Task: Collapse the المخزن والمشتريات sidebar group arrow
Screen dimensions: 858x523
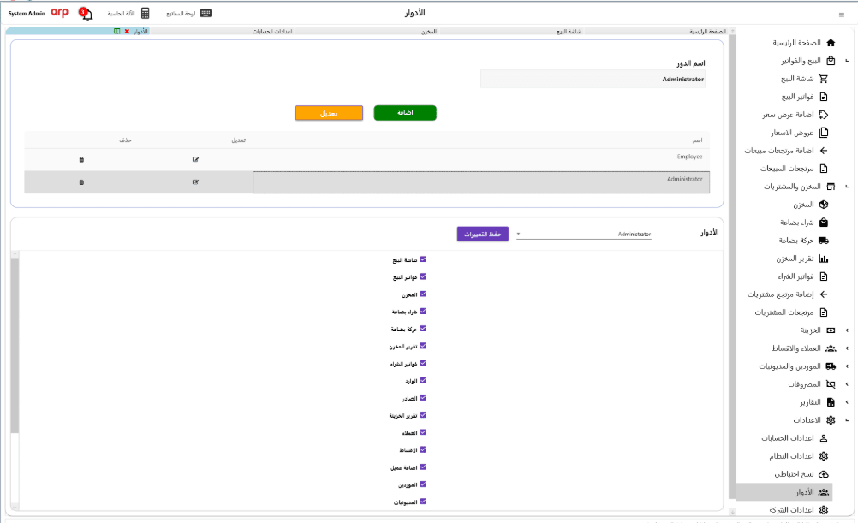Action: [x=847, y=187]
